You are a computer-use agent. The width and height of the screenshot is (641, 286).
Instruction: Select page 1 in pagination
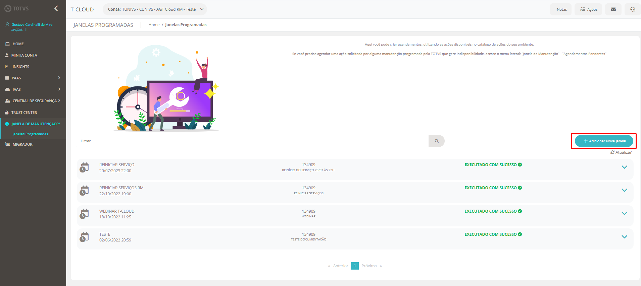[x=355, y=266]
